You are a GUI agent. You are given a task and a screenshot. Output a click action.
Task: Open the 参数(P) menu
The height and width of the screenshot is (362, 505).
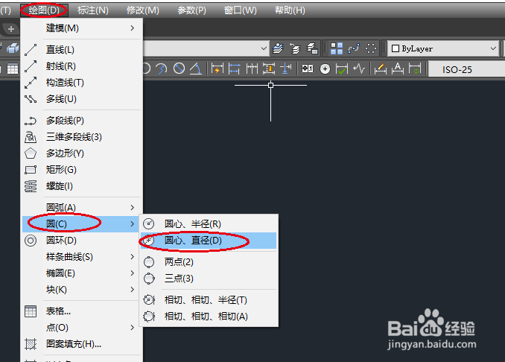point(191,10)
